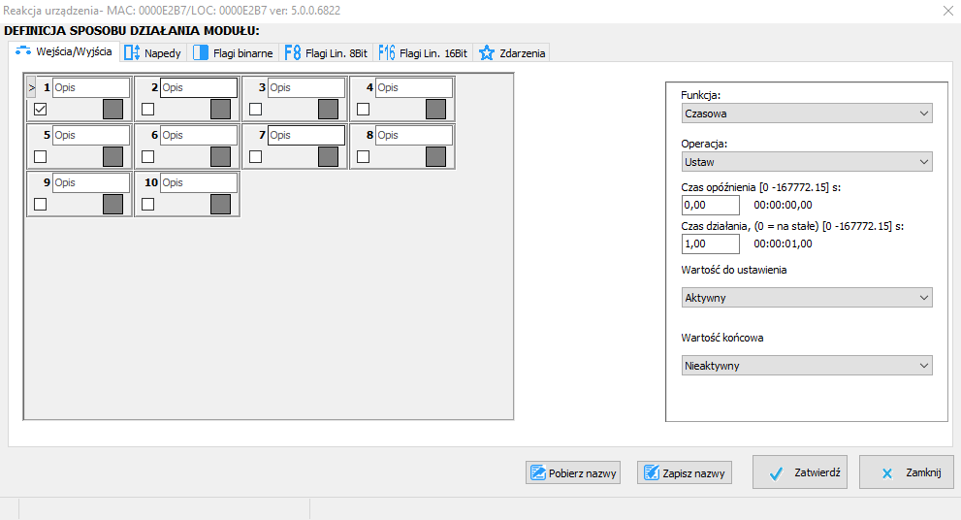The image size is (961, 520).
Task: Switch to the Zdarzenia tab
Action: pos(512,52)
